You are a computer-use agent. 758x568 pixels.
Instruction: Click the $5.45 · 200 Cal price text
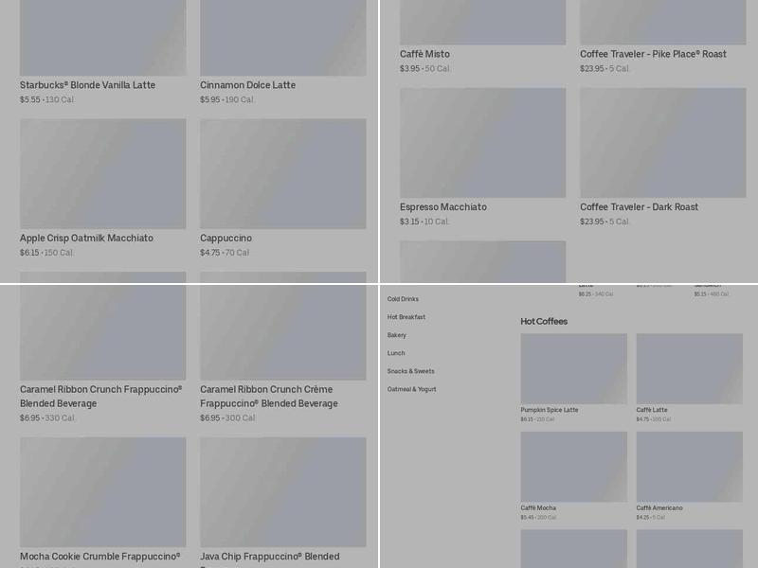tap(538, 517)
